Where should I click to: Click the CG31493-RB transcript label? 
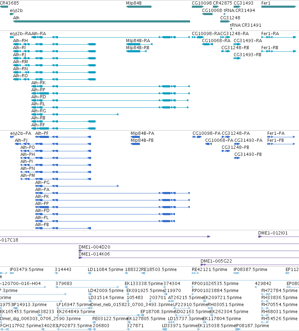click(x=247, y=55)
